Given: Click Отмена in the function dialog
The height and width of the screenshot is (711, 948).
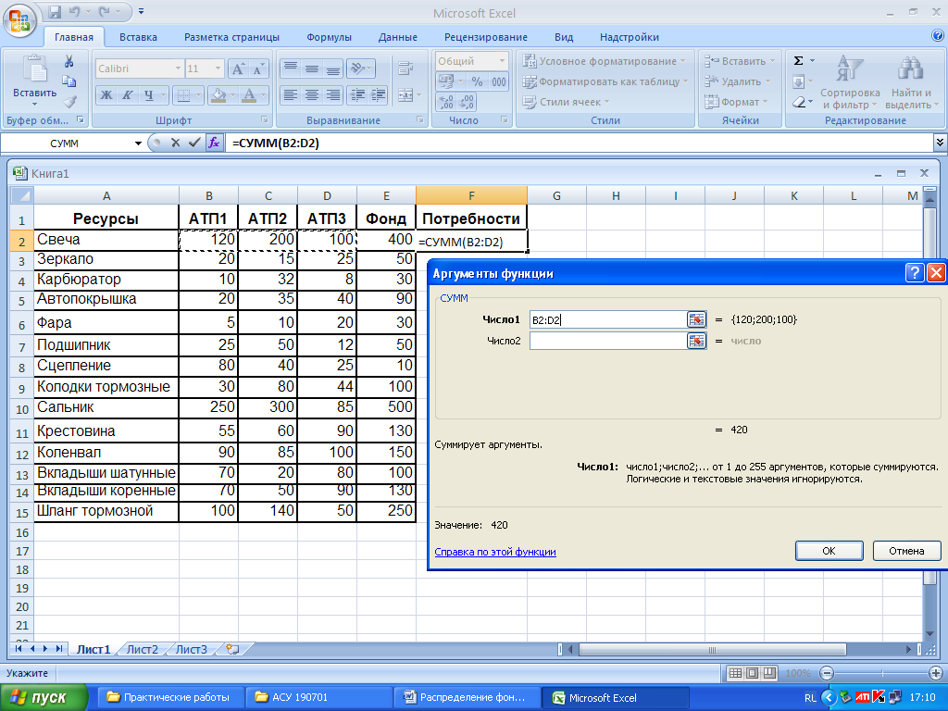Looking at the screenshot, I should (906, 551).
